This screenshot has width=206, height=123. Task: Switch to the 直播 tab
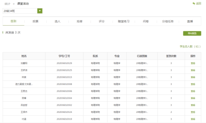click(190, 21)
